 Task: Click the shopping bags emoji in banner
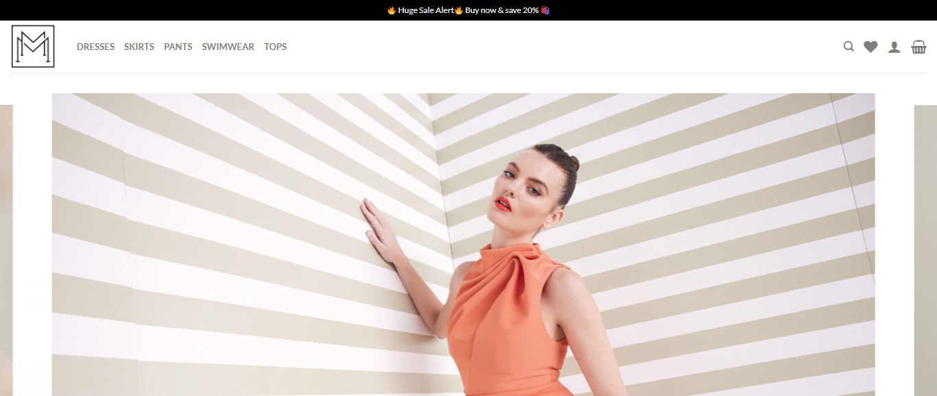pos(545,10)
